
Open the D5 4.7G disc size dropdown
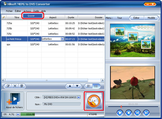(18, 114)
